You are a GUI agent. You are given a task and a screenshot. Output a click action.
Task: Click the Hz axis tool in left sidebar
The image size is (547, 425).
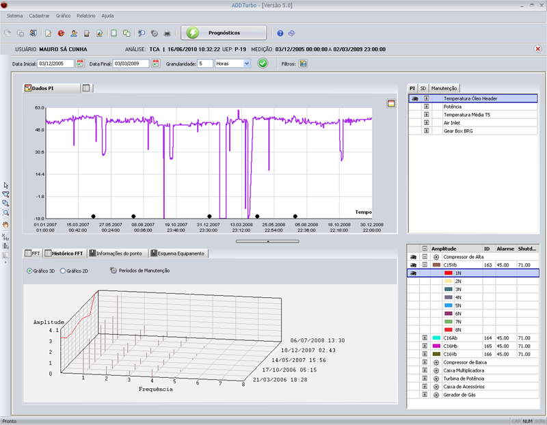click(5, 237)
